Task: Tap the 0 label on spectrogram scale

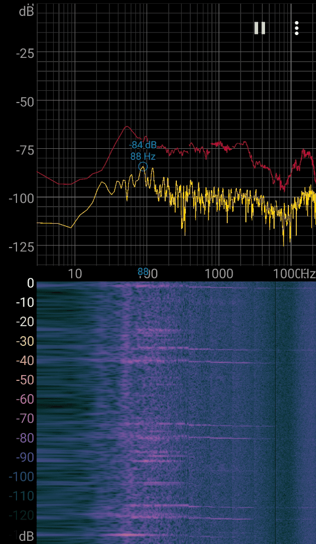Action: pos(30,284)
